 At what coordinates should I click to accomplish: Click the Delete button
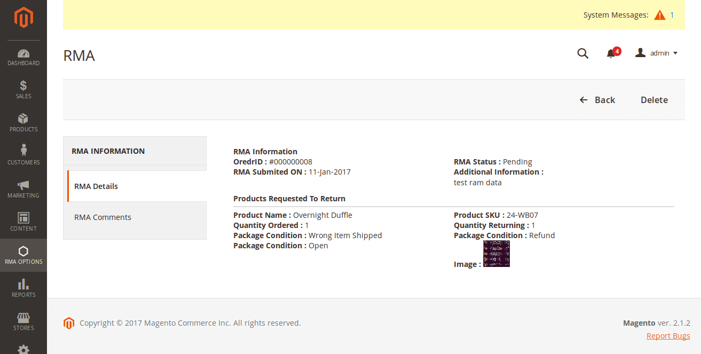coord(654,100)
